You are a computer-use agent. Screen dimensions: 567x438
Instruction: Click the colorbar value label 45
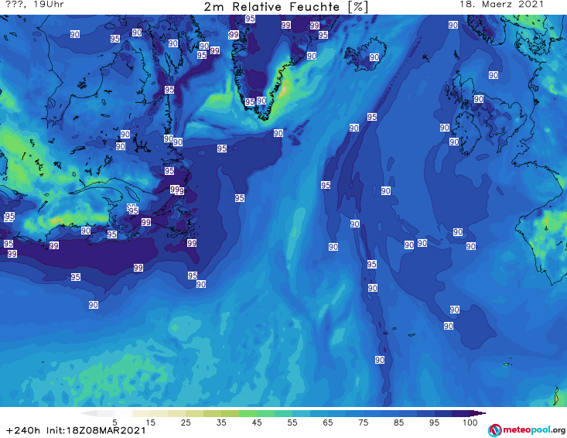point(256,423)
